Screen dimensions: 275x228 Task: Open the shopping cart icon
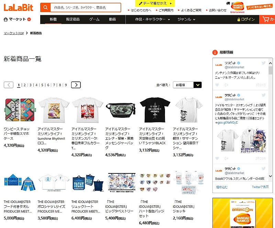click(x=266, y=19)
